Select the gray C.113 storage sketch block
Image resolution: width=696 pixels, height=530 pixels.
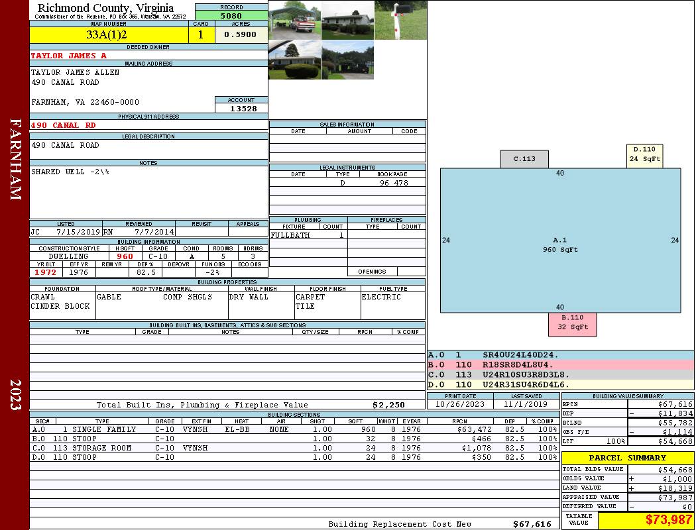point(524,159)
